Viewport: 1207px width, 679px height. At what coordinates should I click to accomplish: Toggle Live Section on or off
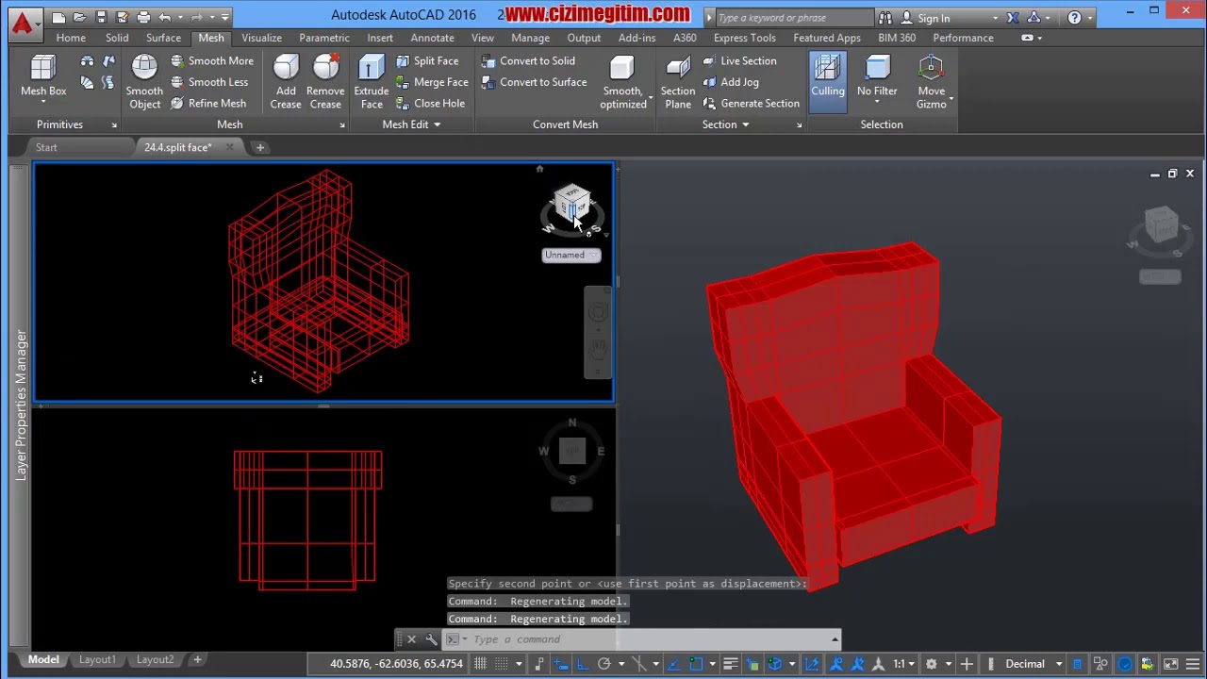(739, 60)
